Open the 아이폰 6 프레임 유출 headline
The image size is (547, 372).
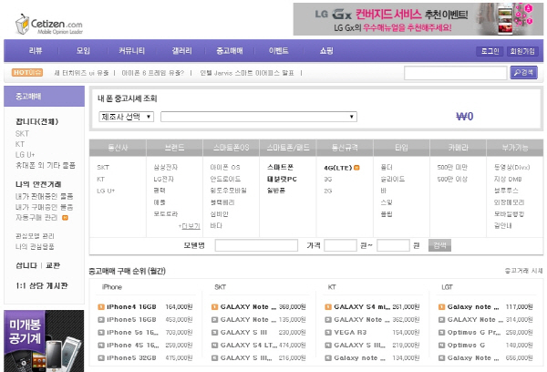pyautogui.click(x=152, y=73)
